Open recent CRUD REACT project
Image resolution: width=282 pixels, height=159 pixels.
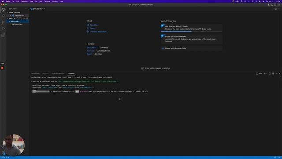92,48
